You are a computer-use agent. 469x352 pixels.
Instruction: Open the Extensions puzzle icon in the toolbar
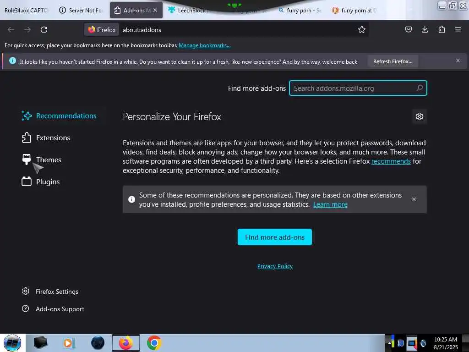442,29
